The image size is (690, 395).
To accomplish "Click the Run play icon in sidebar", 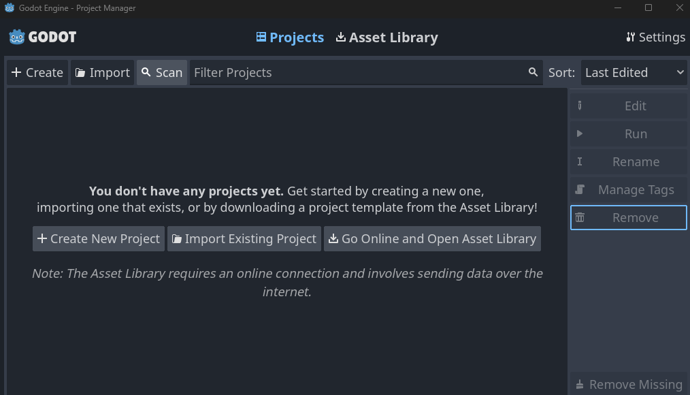I will (x=580, y=133).
